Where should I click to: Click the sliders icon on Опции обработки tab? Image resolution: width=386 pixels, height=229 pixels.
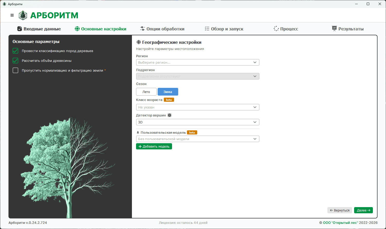point(142,29)
